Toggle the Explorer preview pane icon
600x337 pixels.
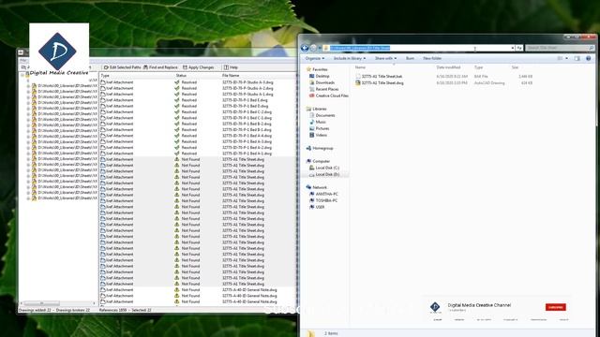point(577,58)
